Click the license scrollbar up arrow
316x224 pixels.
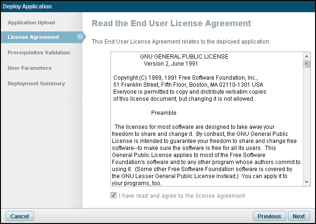pos(307,56)
